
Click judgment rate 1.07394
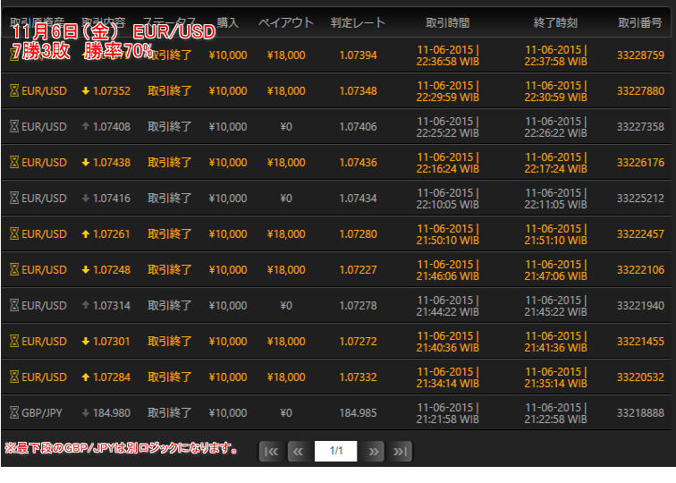coord(358,55)
